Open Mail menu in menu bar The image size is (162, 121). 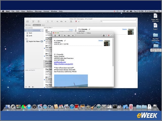[8, 11]
